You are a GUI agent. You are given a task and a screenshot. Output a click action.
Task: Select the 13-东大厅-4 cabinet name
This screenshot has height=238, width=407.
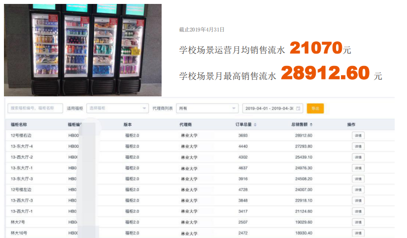point(22,147)
